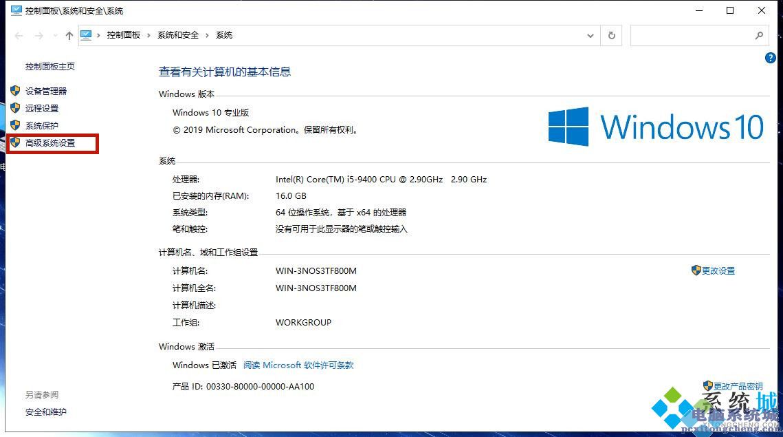Select 控制面板 breadcrumb in address bar
783x437 pixels.
point(123,35)
